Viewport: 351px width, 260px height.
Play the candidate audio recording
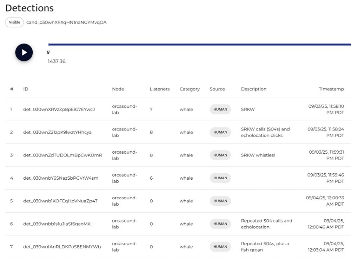(x=24, y=52)
